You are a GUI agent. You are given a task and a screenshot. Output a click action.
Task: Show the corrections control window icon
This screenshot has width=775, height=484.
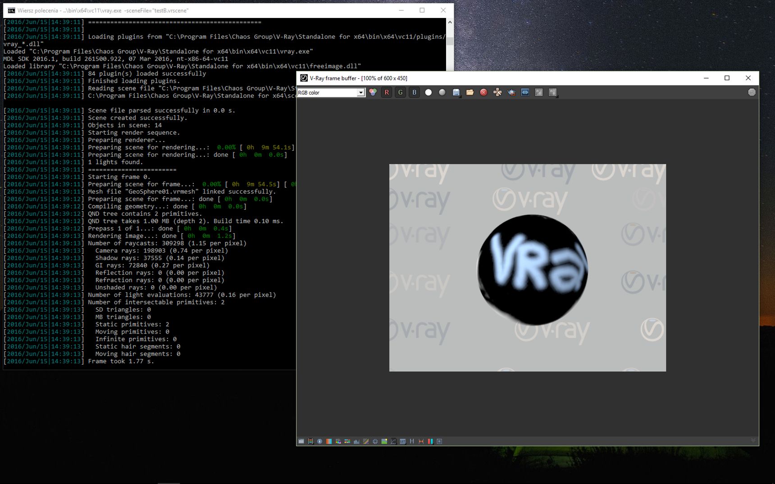[x=301, y=441]
